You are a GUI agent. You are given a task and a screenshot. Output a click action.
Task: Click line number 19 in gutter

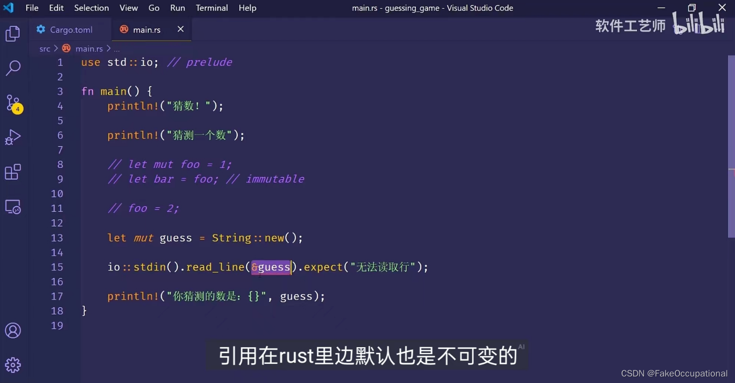pyautogui.click(x=57, y=326)
